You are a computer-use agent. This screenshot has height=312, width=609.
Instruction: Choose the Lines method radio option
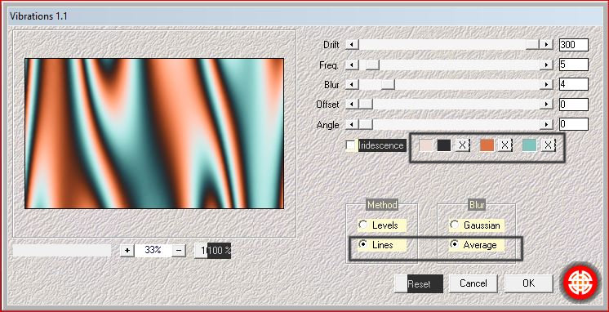[362, 245]
